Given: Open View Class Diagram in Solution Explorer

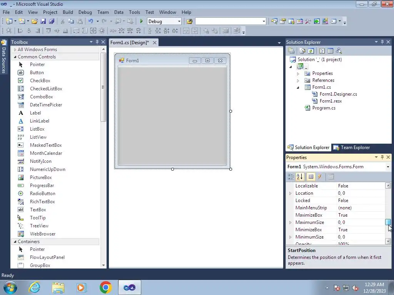Looking at the screenshot, I should click(x=339, y=51).
